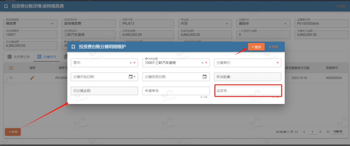
Task: Close the 投资费台账详情 page at top right
Action: click(341, 6)
